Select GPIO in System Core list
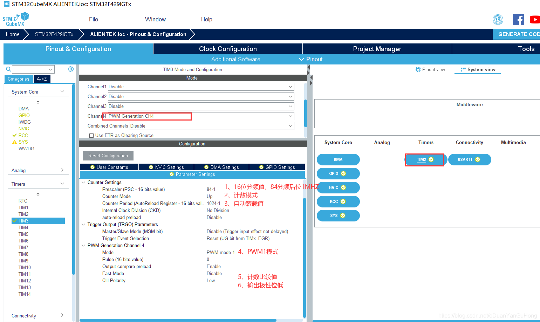Viewport: 540px width, 322px height. coord(24,115)
